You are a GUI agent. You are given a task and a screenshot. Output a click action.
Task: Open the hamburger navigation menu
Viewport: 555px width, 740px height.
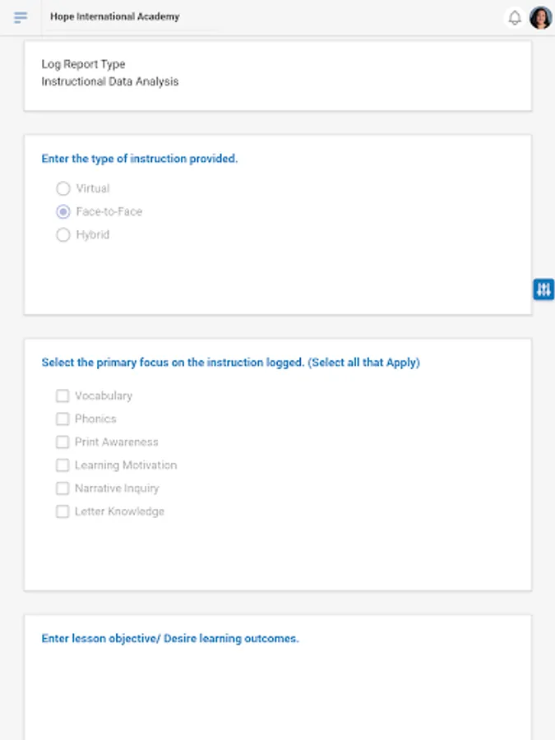pos(21,17)
